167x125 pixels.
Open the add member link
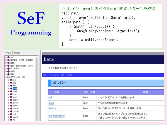pyautogui.click(x=51, y=97)
